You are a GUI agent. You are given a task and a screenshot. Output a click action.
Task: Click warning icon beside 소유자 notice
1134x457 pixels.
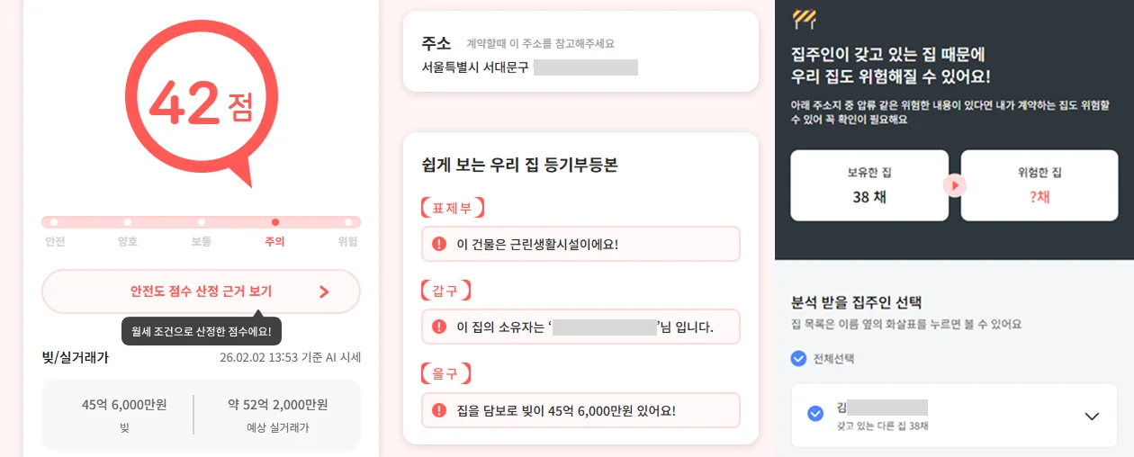[439, 327]
